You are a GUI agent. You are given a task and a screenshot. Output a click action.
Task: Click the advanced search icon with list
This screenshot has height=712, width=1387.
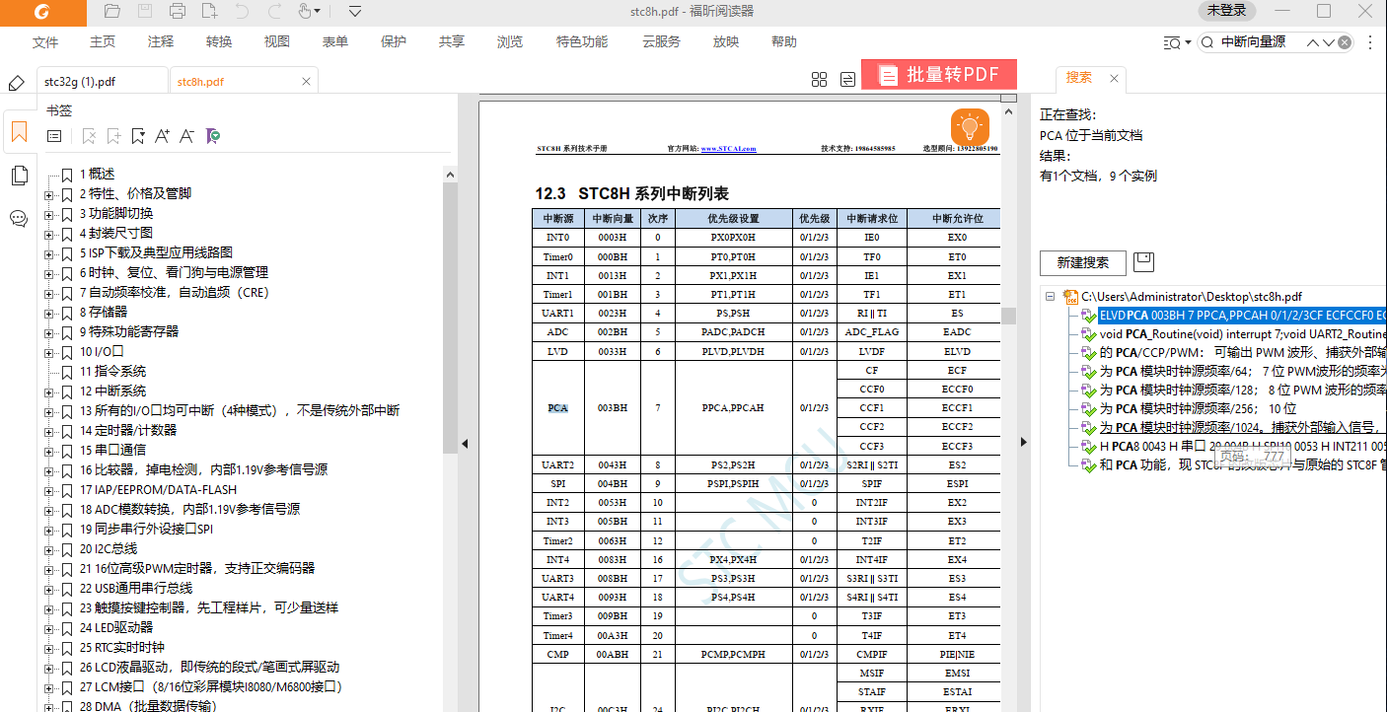coord(1172,42)
